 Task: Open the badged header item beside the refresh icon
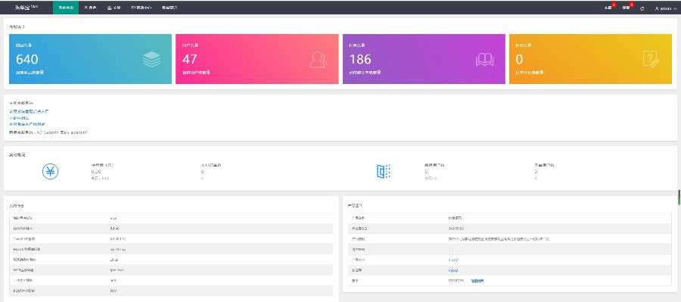627,8
